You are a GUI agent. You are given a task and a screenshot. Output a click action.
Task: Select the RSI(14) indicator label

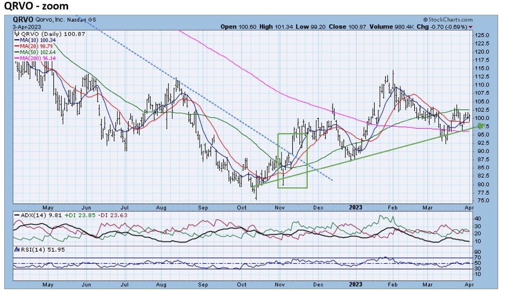click(25, 249)
